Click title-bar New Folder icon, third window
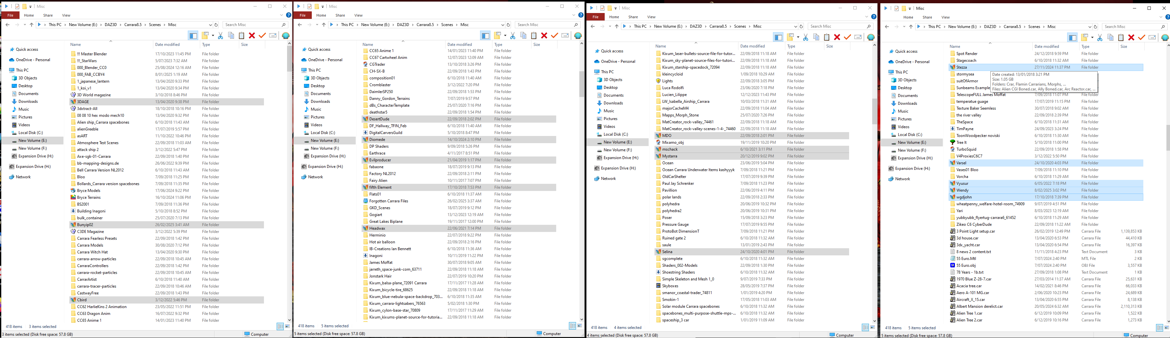This screenshot has width=1170, height=338. point(610,8)
